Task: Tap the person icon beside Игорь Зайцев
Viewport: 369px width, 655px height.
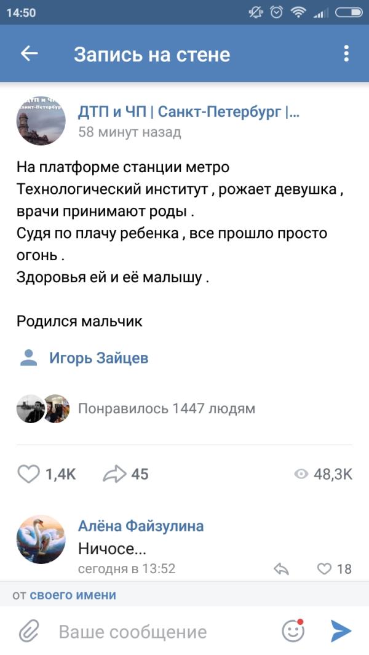Action: point(28,358)
